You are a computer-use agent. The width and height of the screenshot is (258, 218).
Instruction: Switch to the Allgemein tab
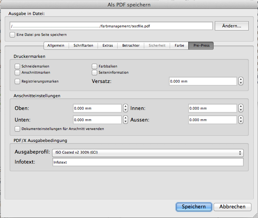pos(56,46)
